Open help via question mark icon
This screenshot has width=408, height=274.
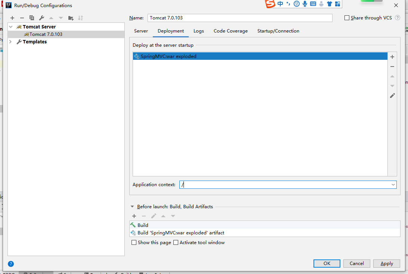pos(11,264)
